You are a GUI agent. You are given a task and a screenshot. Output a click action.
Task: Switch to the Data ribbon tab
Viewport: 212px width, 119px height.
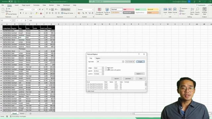tap(44, 5)
